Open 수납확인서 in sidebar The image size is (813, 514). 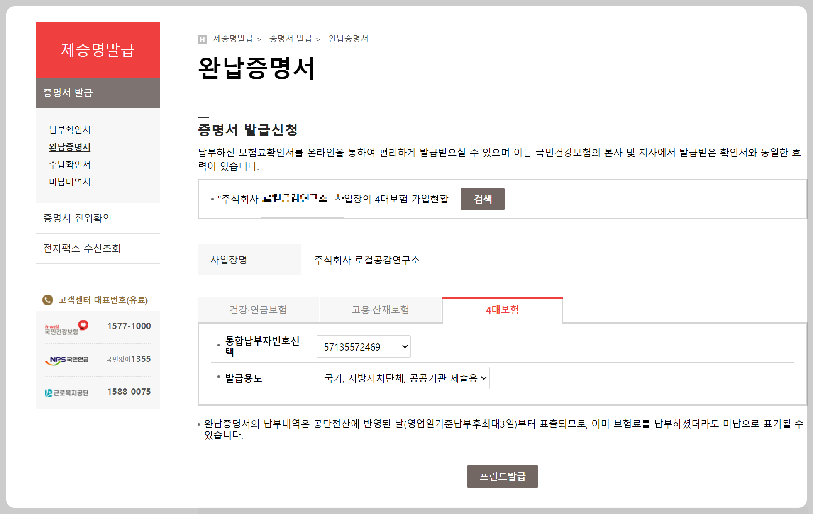pyautogui.click(x=70, y=165)
